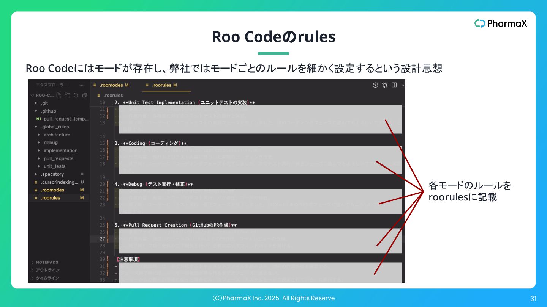Click the file icon of .roomodes in explorer
547x307 pixels.
click(x=36, y=190)
